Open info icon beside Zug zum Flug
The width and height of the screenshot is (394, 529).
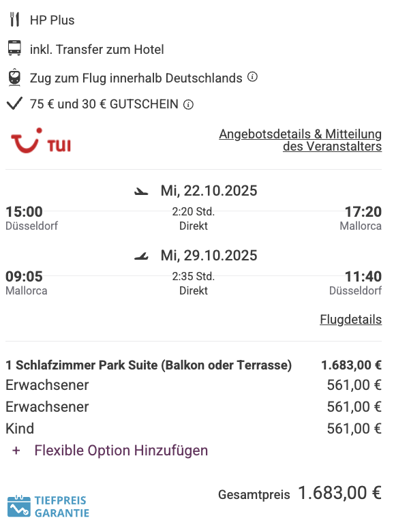252,77
